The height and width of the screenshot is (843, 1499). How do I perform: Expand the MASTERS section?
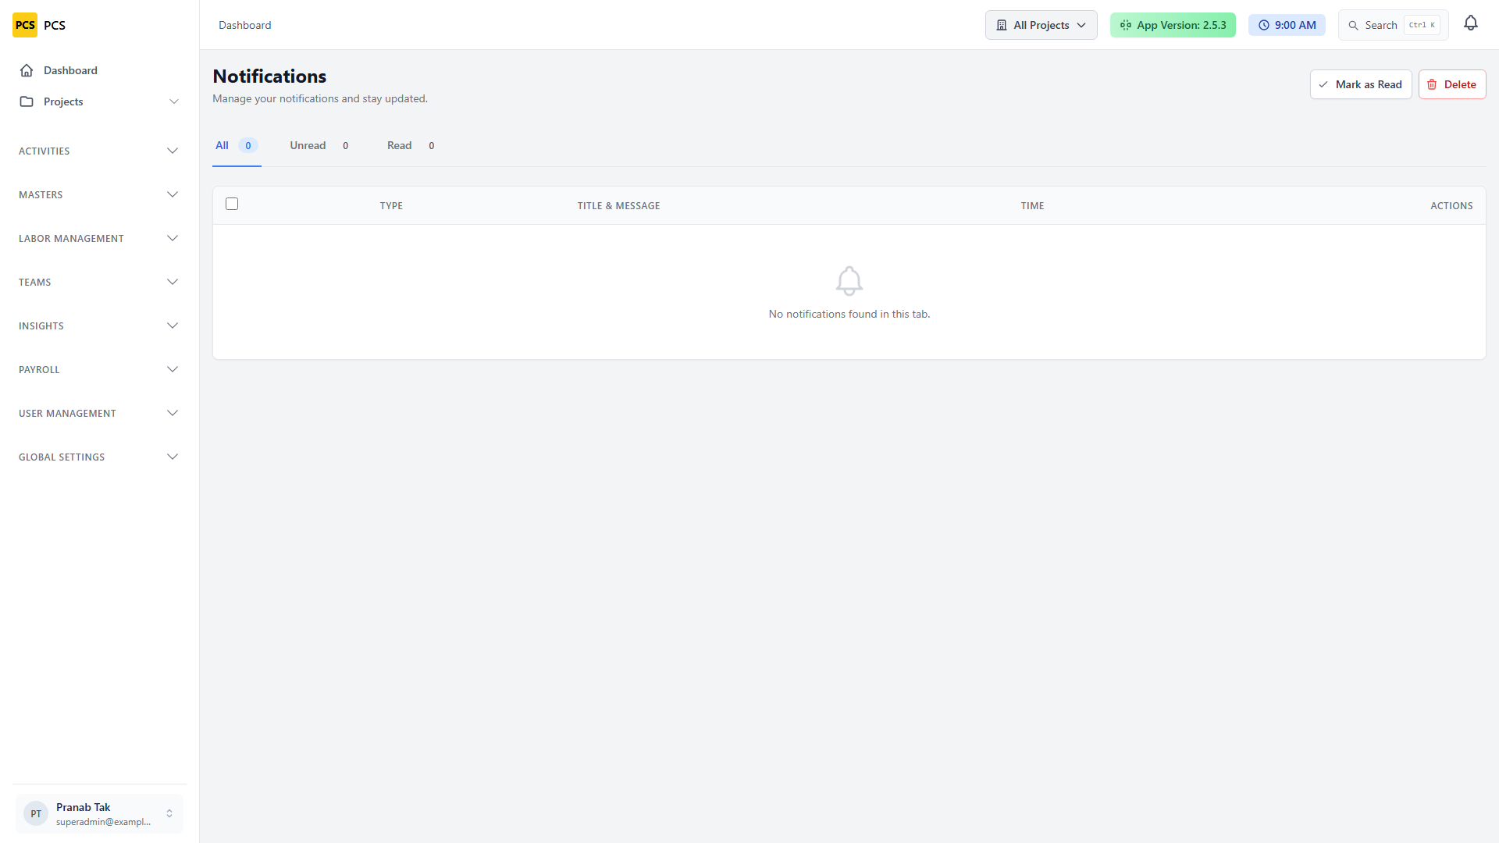[99, 194]
